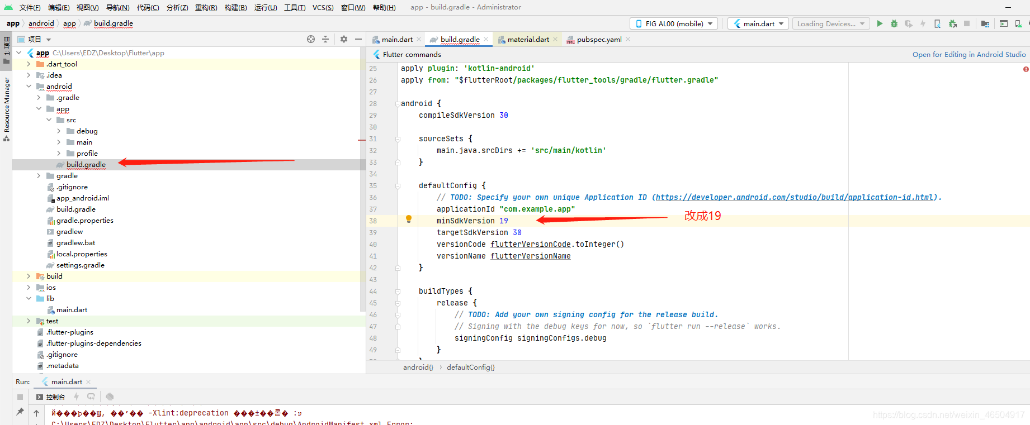Click the Stop square icon in top toolbar
Screen dimensions: 1030x425
point(967,23)
